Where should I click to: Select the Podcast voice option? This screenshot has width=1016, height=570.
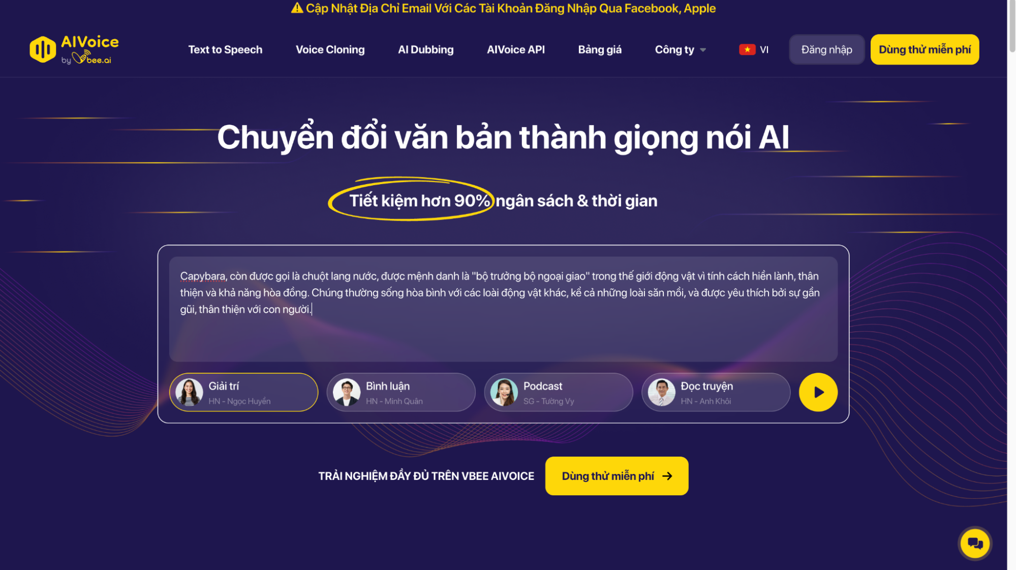pyautogui.click(x=559, y=392)
